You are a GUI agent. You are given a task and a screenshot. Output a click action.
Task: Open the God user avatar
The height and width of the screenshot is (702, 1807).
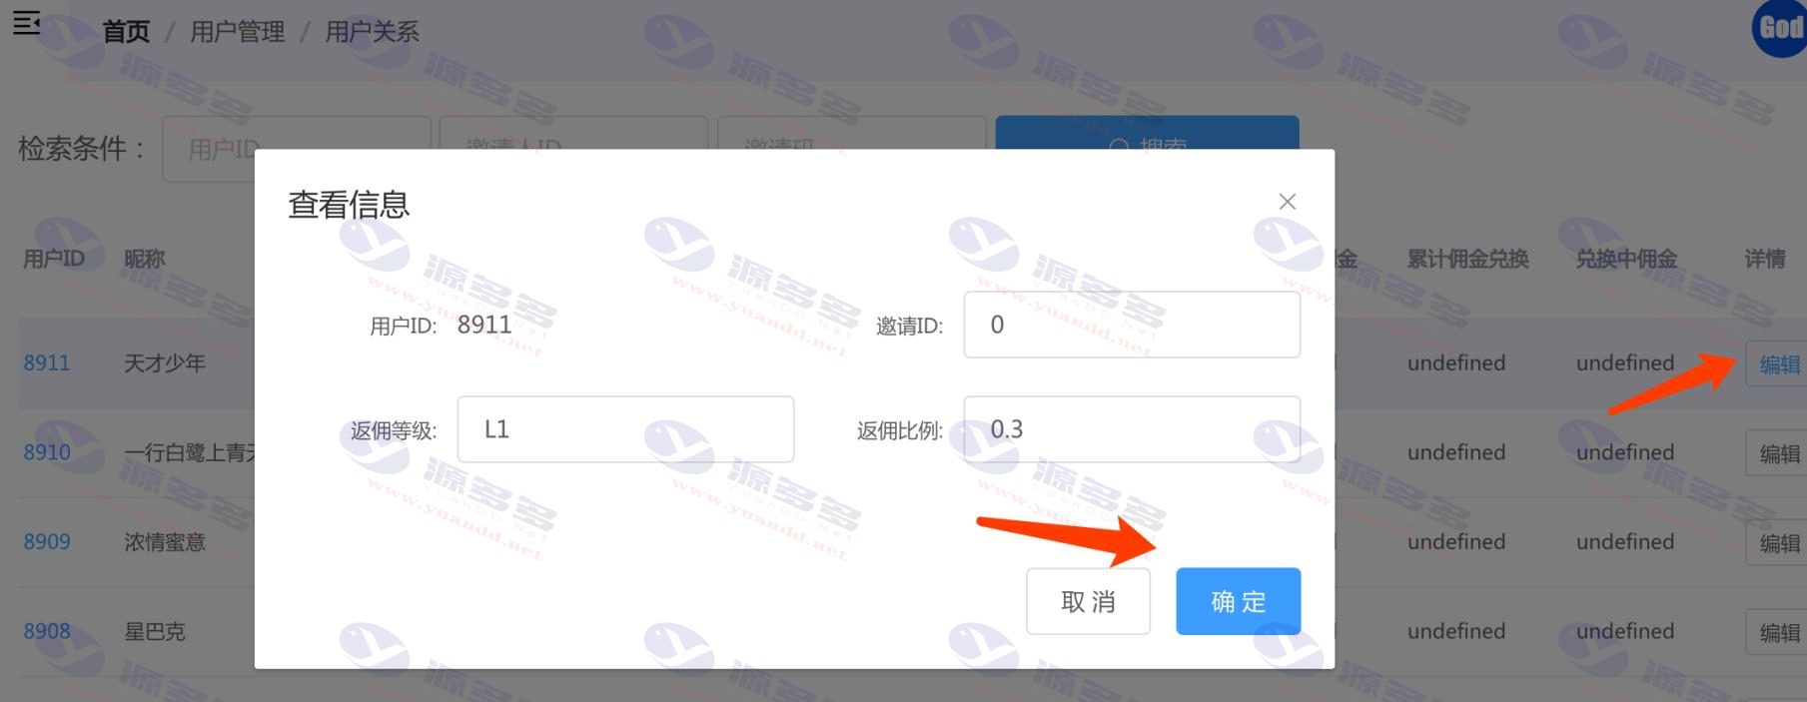[1781, 28]
